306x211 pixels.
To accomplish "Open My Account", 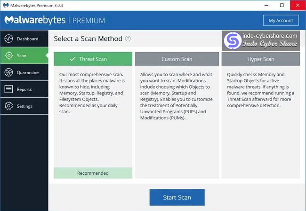I will [x=281, y=20].
